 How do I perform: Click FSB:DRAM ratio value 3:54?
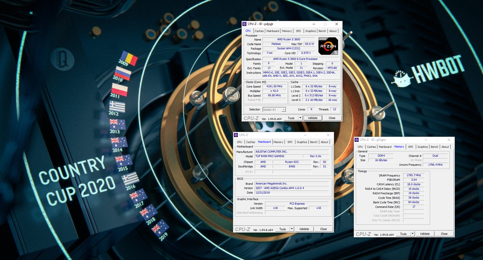click(x=414, y=180)
